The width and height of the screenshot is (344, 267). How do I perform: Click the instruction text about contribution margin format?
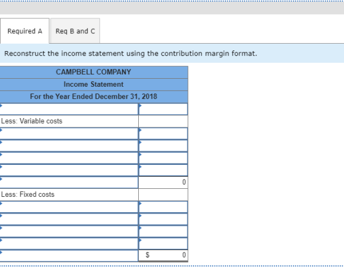tap(130, 54)
